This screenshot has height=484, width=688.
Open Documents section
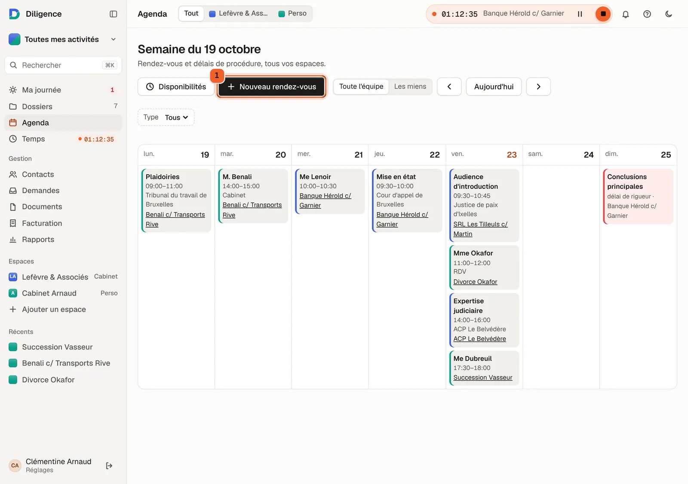(x=63, y=207)
